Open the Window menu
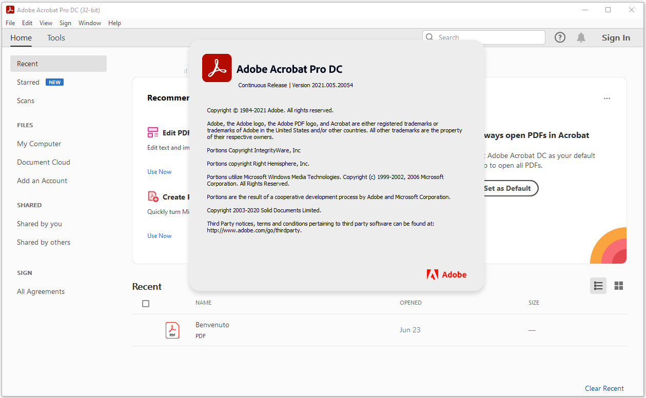 click(x=90, y=23)
